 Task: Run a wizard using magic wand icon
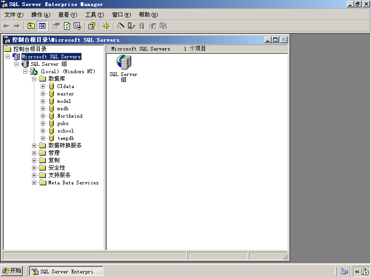coord(121,26)
